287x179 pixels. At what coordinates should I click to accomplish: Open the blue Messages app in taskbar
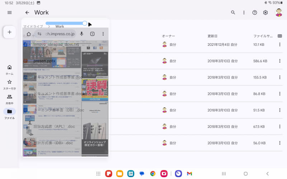tap(142, 174)
